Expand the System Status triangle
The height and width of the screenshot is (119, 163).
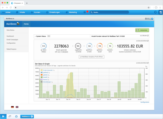tap(35, 36)
